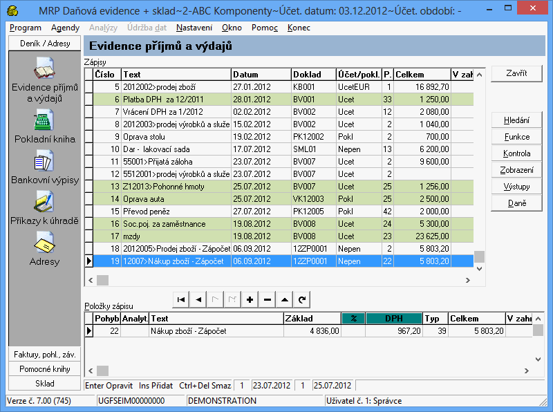Open Bankovní výpisy icon in sidebar

44,162
